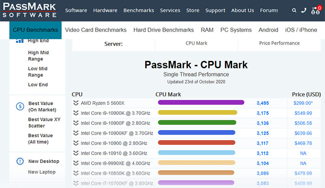Open the Hardware menu
The width and height of the screenshot is (325, 188).
105,10
